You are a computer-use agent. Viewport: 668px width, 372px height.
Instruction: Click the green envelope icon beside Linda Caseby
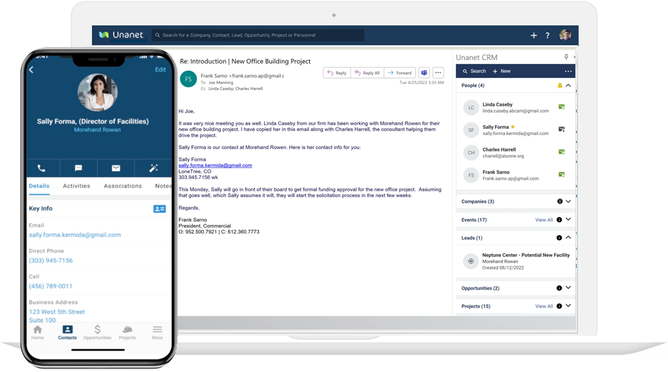[562, 106]
